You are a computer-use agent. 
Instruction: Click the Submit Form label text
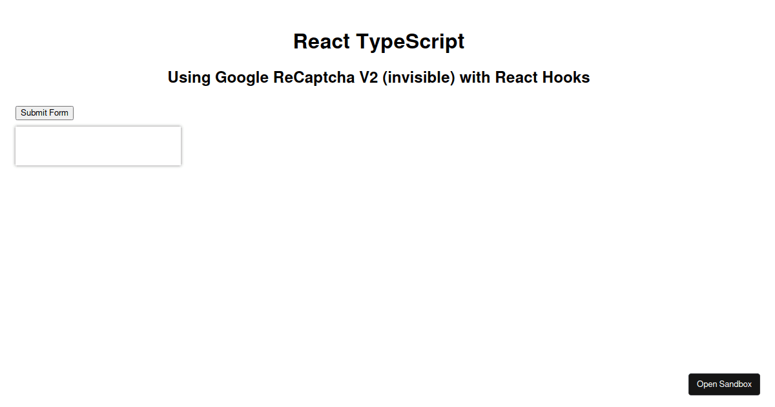point(44,112)
